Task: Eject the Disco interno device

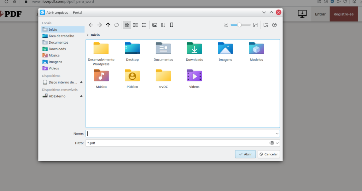Action: [x=81, y=82]
